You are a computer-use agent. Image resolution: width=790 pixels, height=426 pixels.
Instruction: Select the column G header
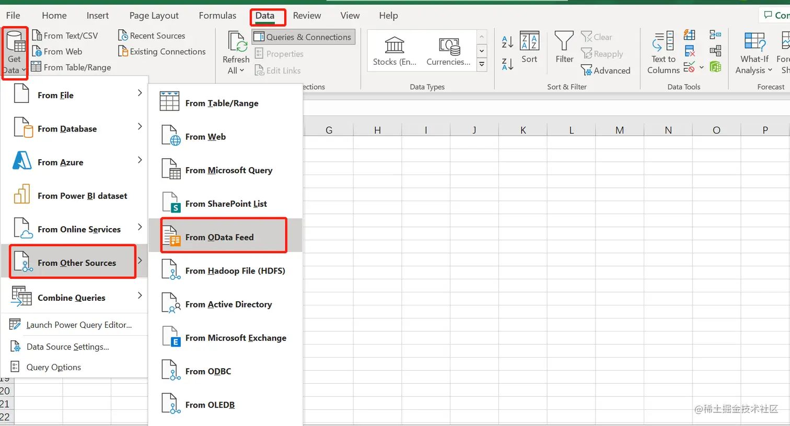(x=329, y=130)
